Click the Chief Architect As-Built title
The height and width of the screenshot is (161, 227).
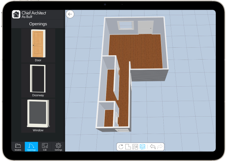tap(34, 14)
